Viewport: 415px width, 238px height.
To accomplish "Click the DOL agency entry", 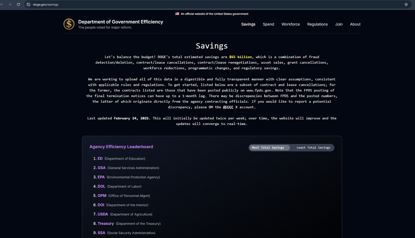I will pyautogui.click(x=101, y=186).
